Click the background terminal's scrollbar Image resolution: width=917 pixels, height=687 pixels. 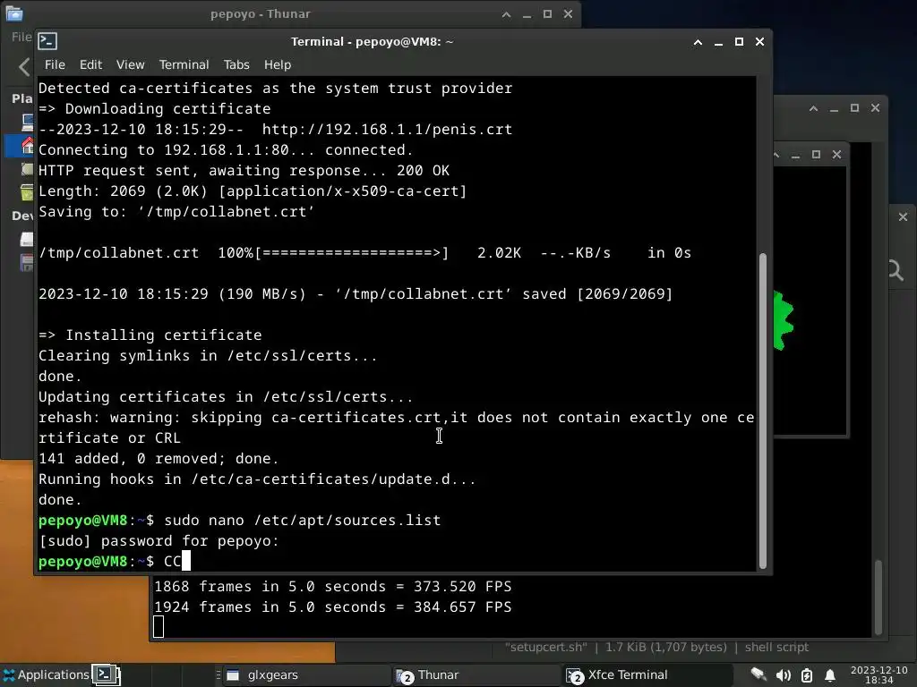[x=878, y=597]
